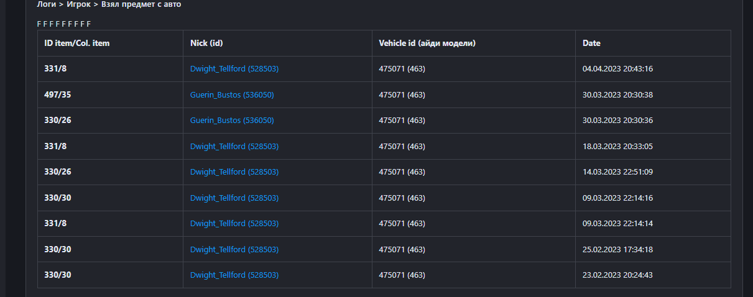The width and height of the screenshot is (753, 297).
Task: Click the first F link above the table
Action: coord(39,24)
